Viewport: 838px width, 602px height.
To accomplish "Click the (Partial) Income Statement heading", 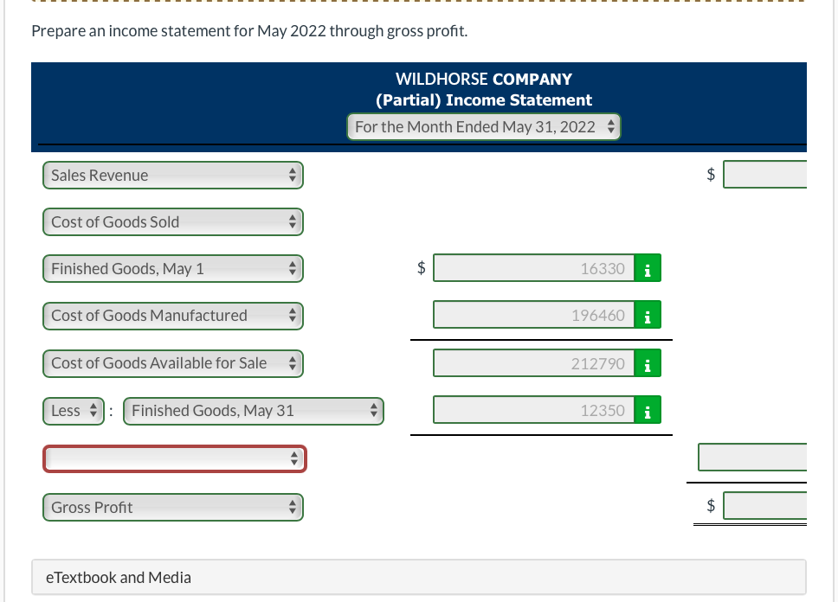I will [x=484, y=99].
